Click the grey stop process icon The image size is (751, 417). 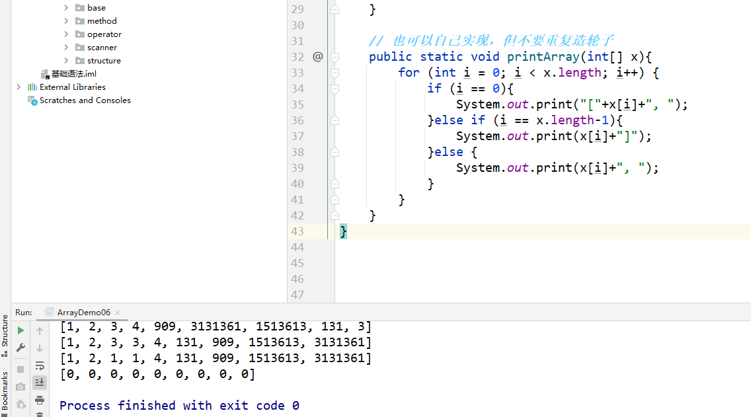[20, 369]
